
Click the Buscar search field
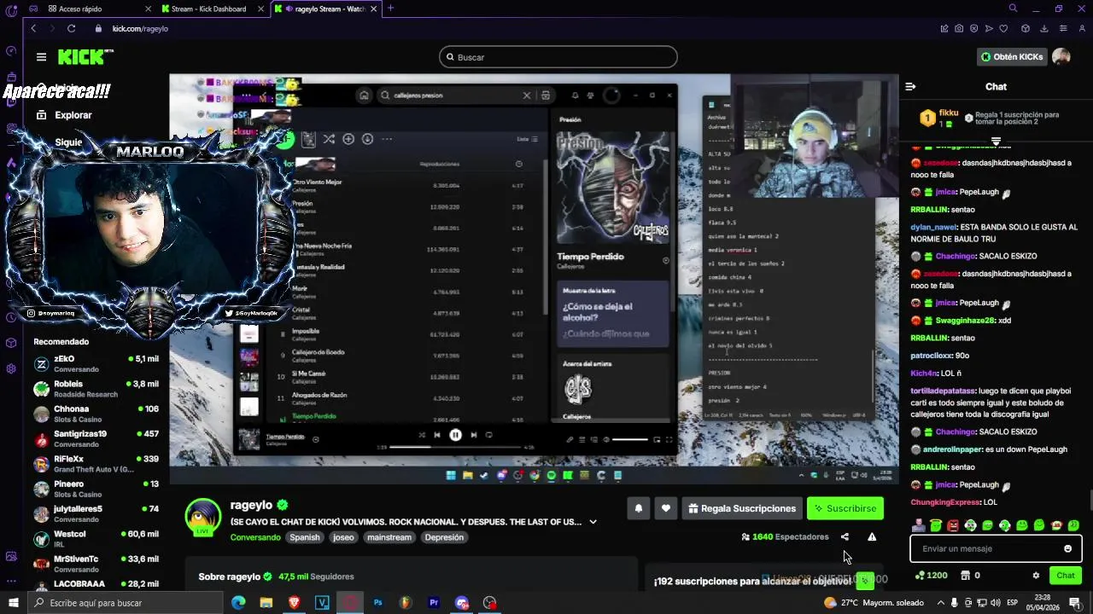(558, 57)
